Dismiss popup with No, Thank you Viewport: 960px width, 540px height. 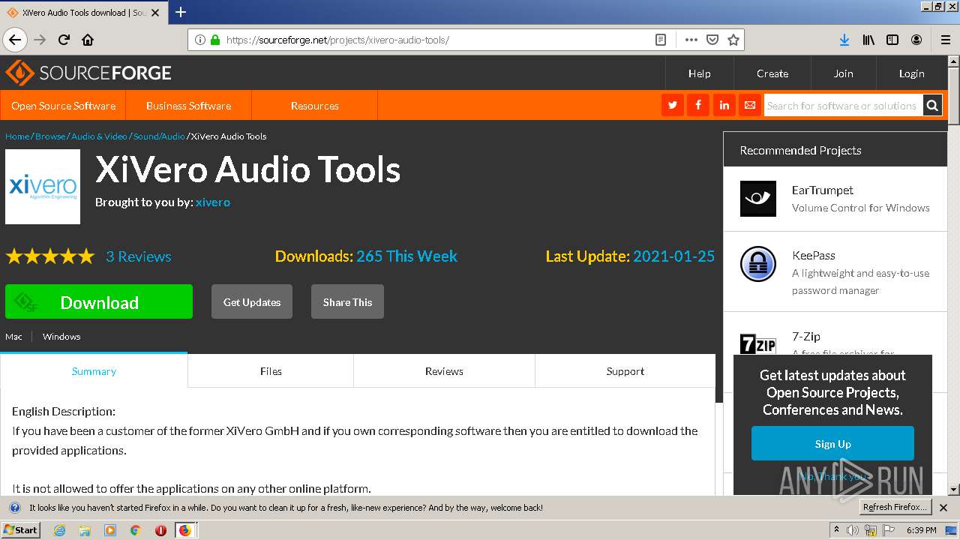[x=832, y=476]
